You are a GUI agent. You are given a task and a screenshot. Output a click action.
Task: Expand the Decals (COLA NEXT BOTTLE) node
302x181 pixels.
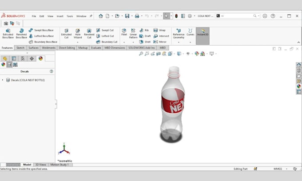click(3, 80)
